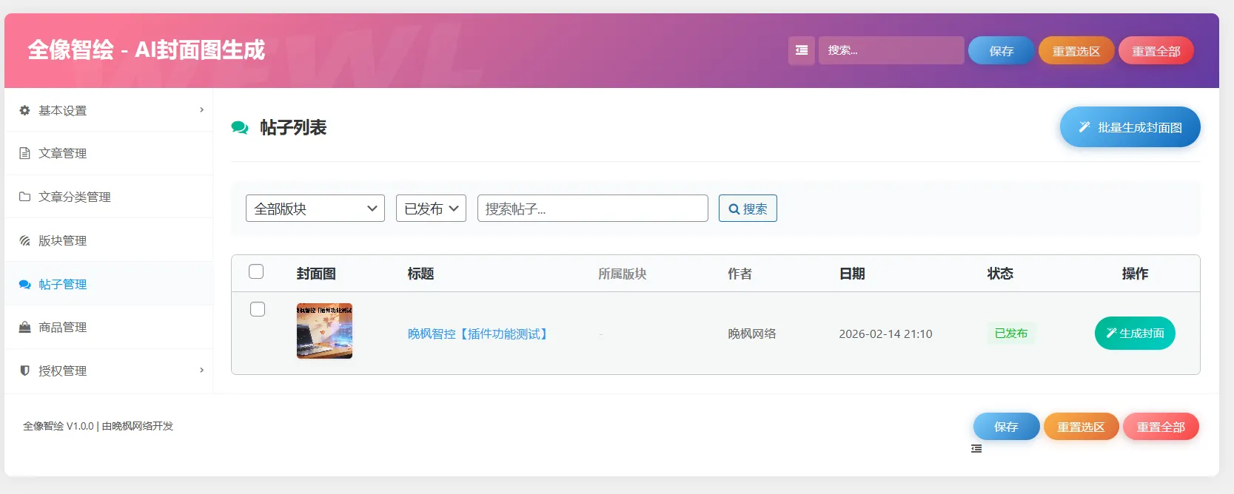Click the footer 重置全部 button
This screenshot has width=1234, height=494.
pyautogui.click(x=1161, y=427)
